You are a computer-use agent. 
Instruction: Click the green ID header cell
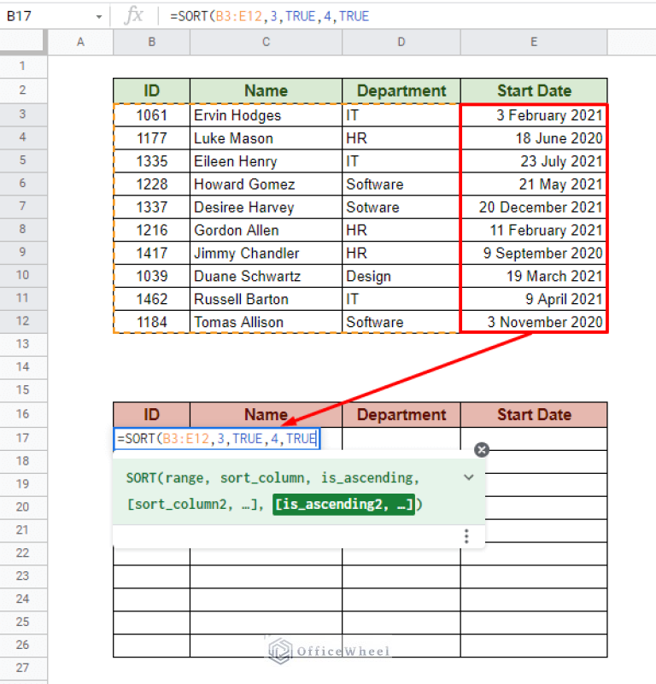pos(151,91)
